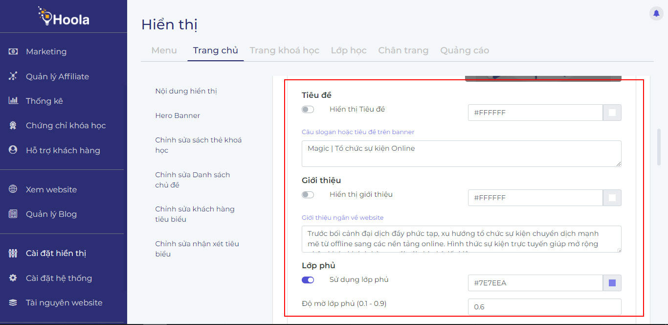
Task: Click Cài đặt hệ thống gear icon
Action: click(x=13, y=278)
